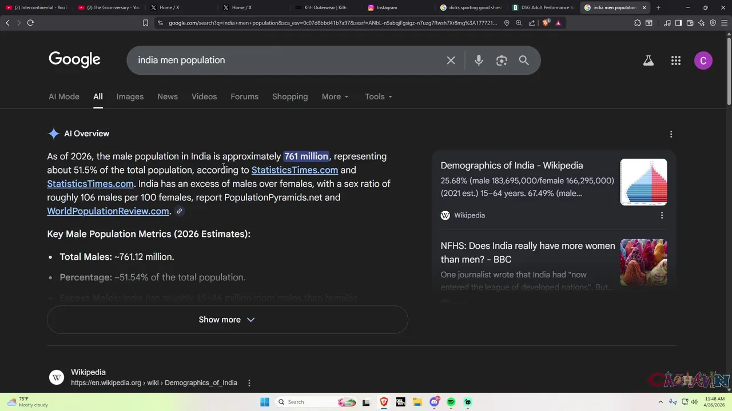Open the StatisticsTimes.com link after 'according to'
Screen dimensions: 732x411
coord(295,170)
